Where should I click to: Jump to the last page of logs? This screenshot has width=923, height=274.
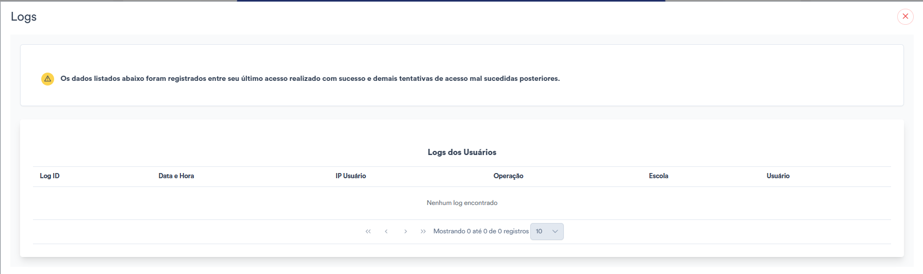[x=423, y=232]
